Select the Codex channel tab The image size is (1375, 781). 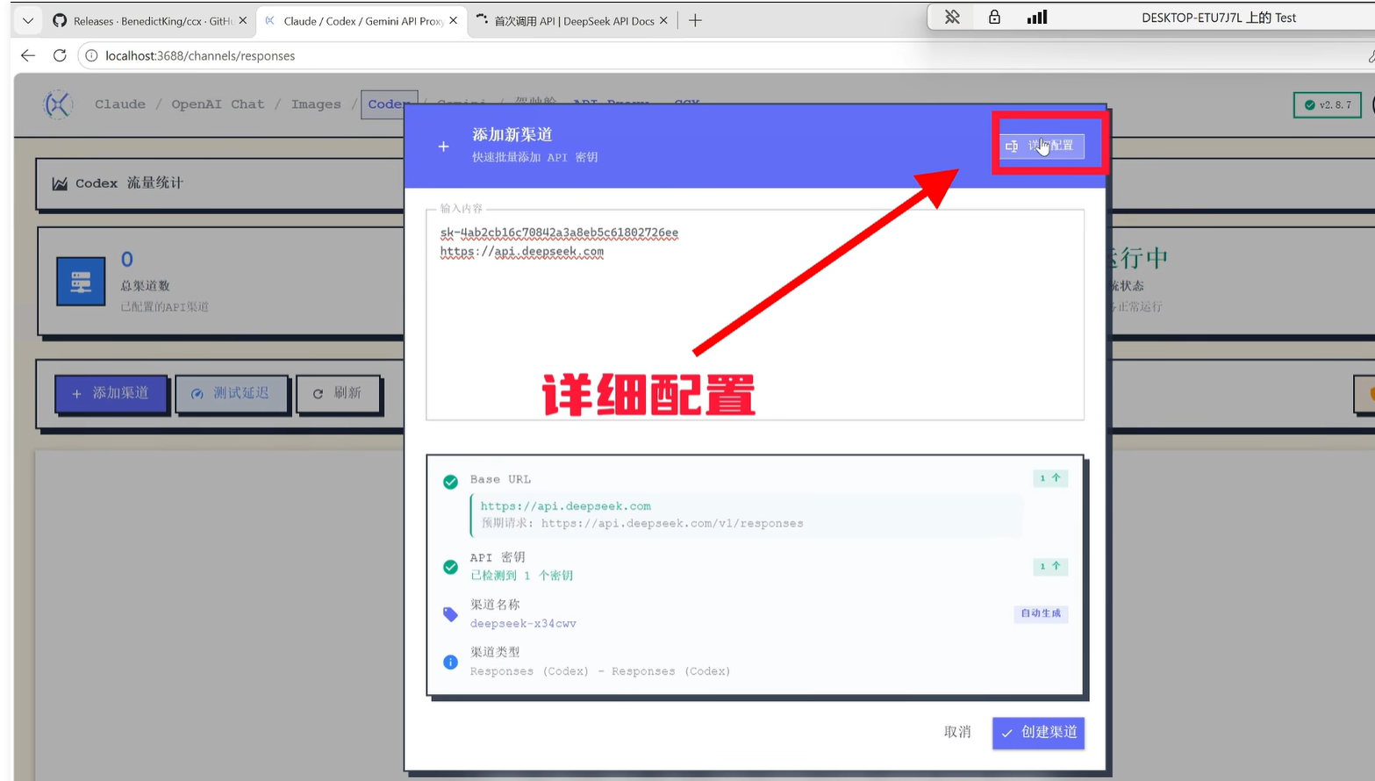388,104
